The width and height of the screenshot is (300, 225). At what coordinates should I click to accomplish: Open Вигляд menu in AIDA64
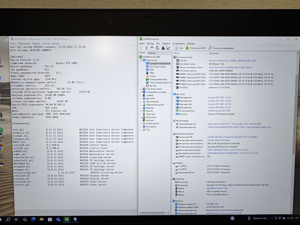pyautogui.click(x=150, y=43)
